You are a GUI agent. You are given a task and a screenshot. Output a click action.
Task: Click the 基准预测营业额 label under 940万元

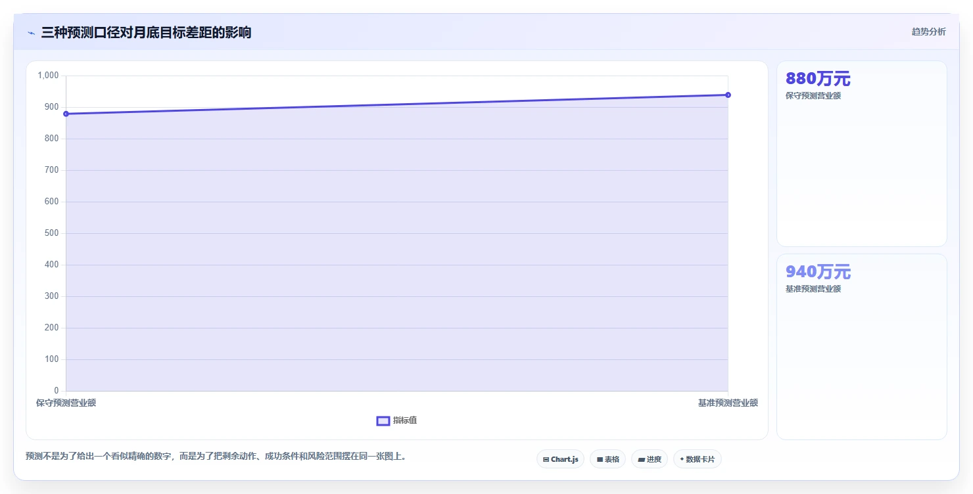[813, 289]
